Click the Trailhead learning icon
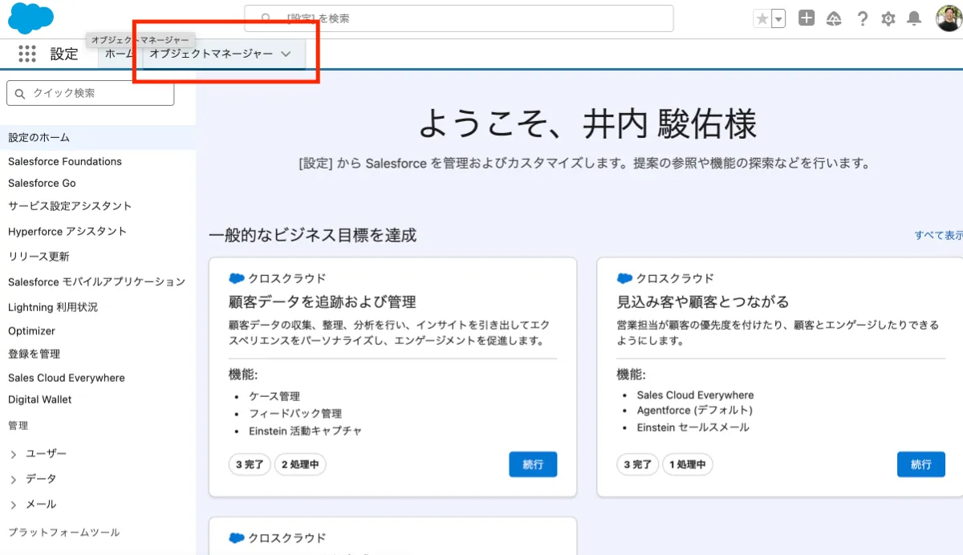This screenshot has height=555, width=963. click(x=834, y=18)
